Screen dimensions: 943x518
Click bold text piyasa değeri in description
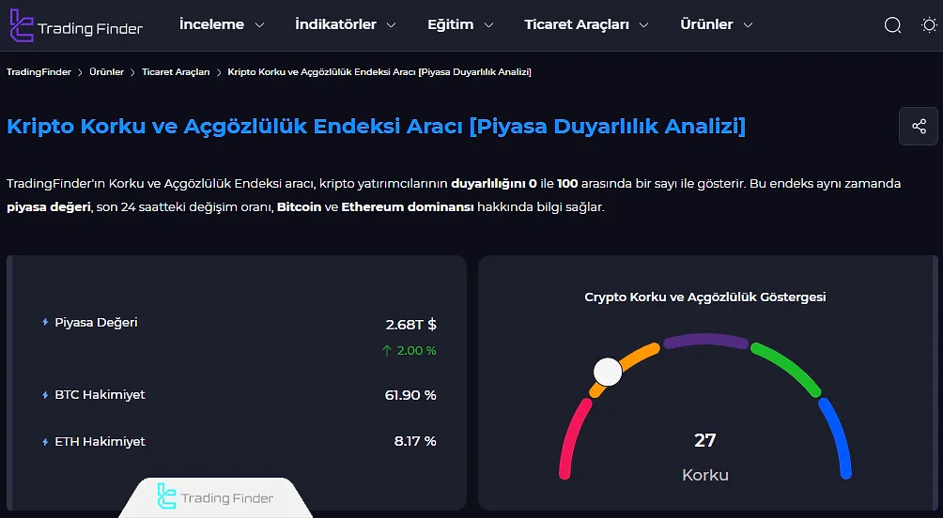pyautogui.click(x=49, y=208)
